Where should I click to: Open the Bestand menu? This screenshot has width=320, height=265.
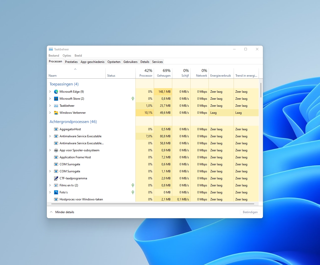click(54, 56)
